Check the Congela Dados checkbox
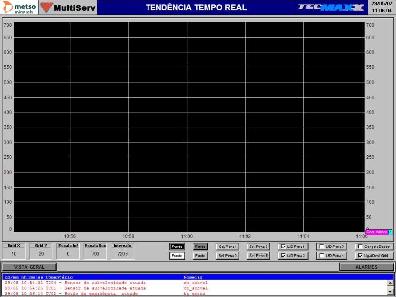 pyautogui.click(x=360, y=247)
